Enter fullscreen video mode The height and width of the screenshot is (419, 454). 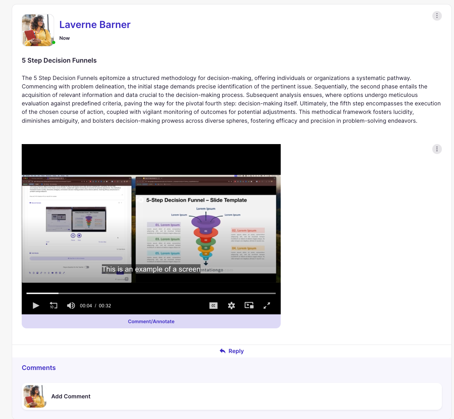(x=267, y=305)
